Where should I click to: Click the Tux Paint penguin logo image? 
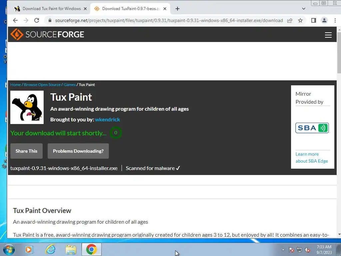point(27,107)
